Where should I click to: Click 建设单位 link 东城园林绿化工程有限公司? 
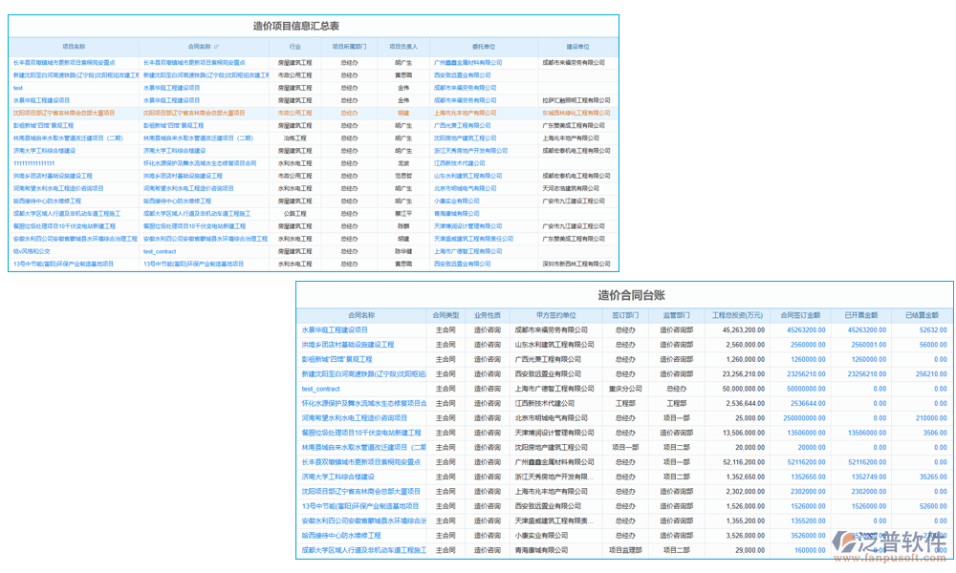pos(576,113)
